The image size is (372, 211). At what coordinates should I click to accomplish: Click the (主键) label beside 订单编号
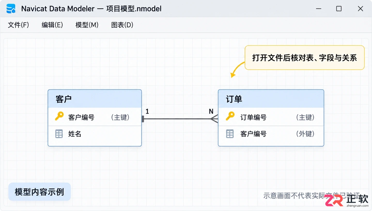point(305,117)
